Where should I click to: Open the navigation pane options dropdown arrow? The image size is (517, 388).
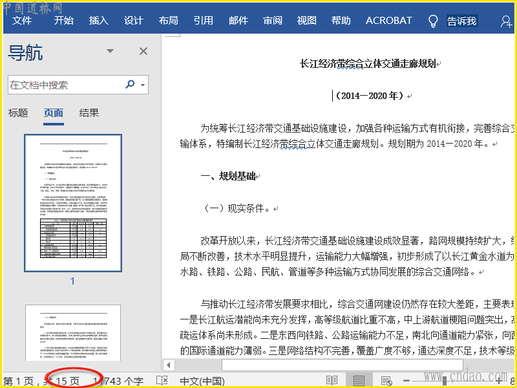(x=110, y=51)
